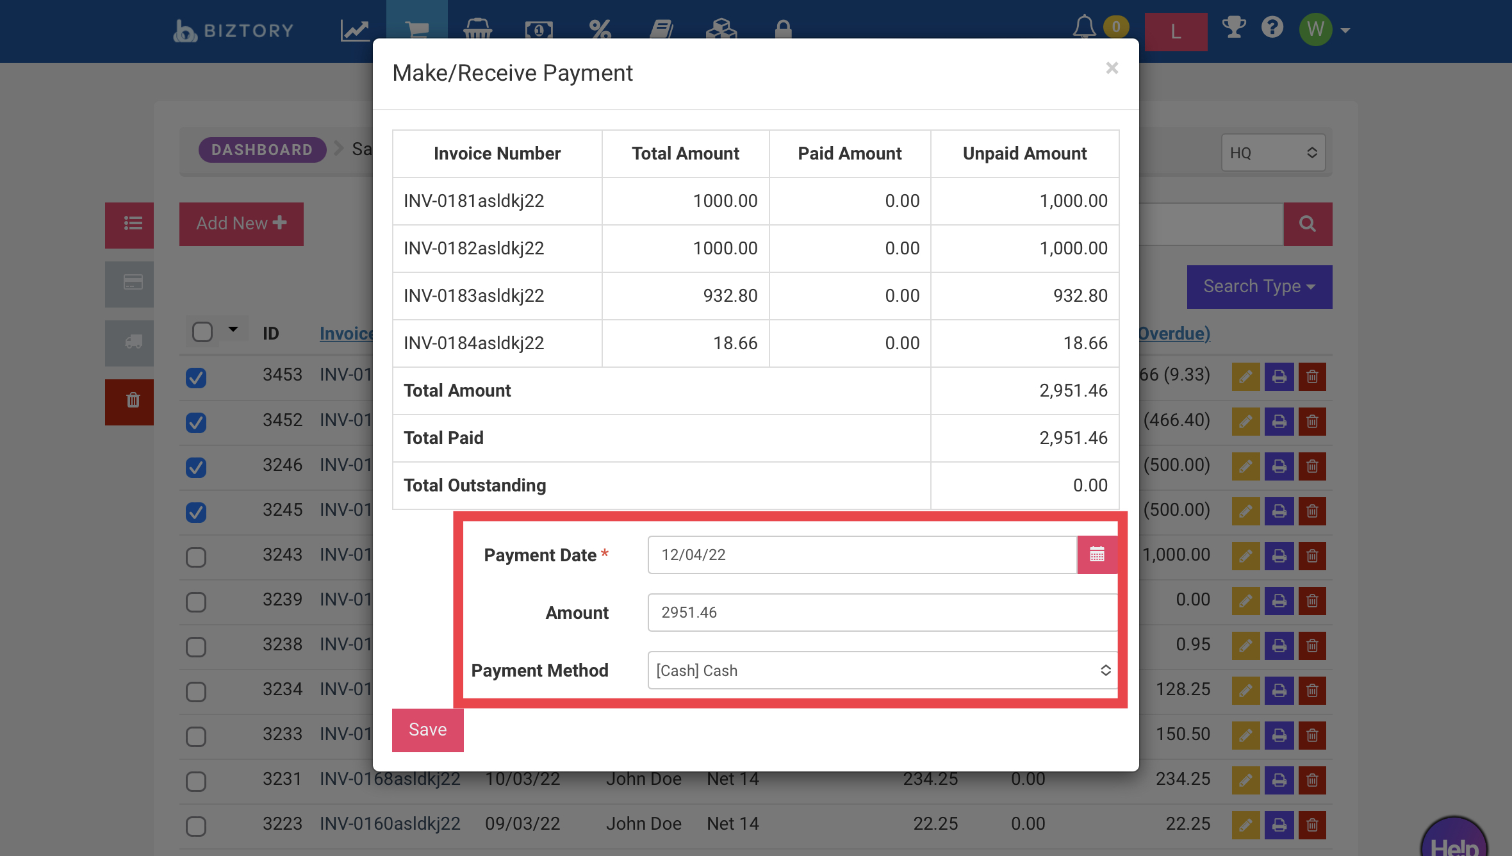Click the notification bell icon
Image resolution: width=1512 pixels, height=856 pixels.
(x=1084, y=28)
